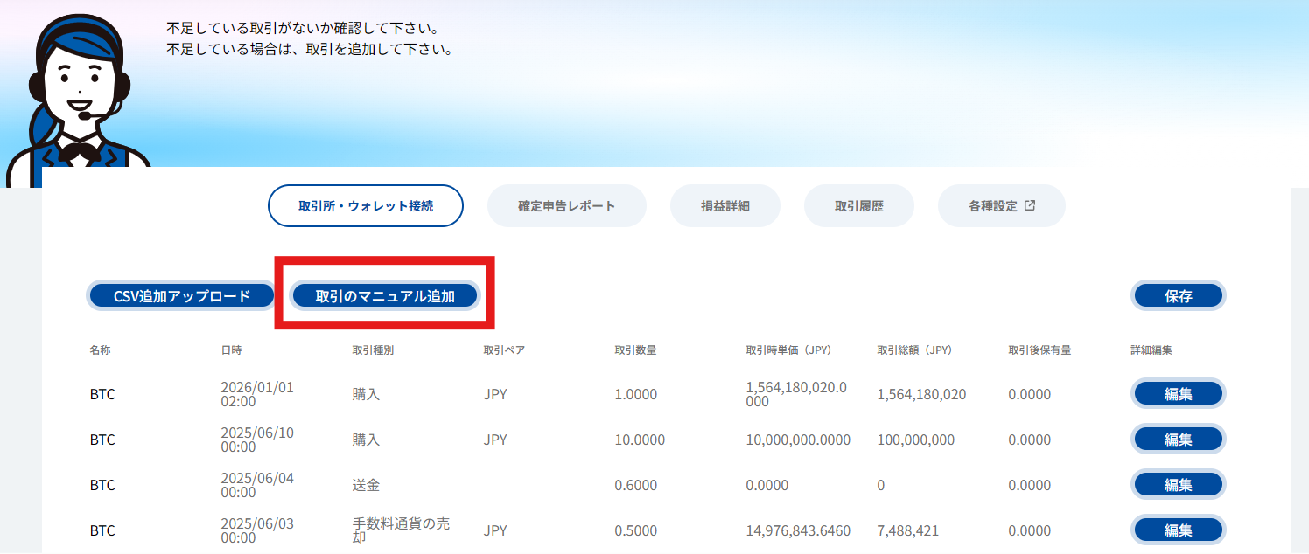This screenshot has height=554, width=1309.
Task: Select the 2026/01/01 02:00 date cell
Action: [x=257, y=394]
